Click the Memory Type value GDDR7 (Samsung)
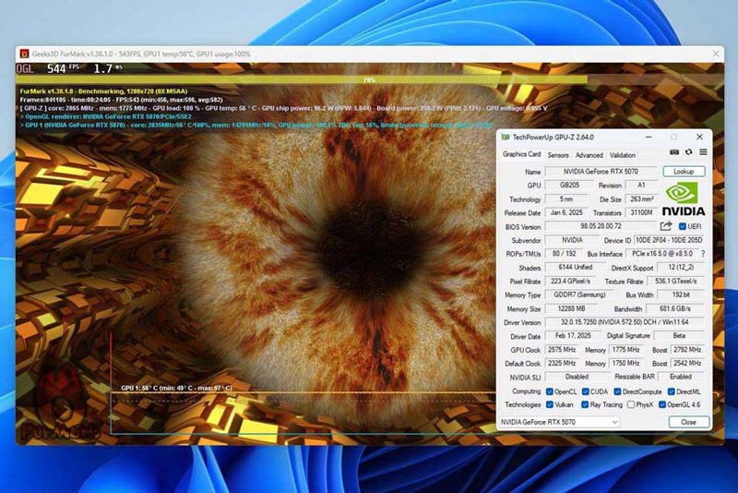The height and width of the screenshot is (493, 738). click(x=579, y=295)
